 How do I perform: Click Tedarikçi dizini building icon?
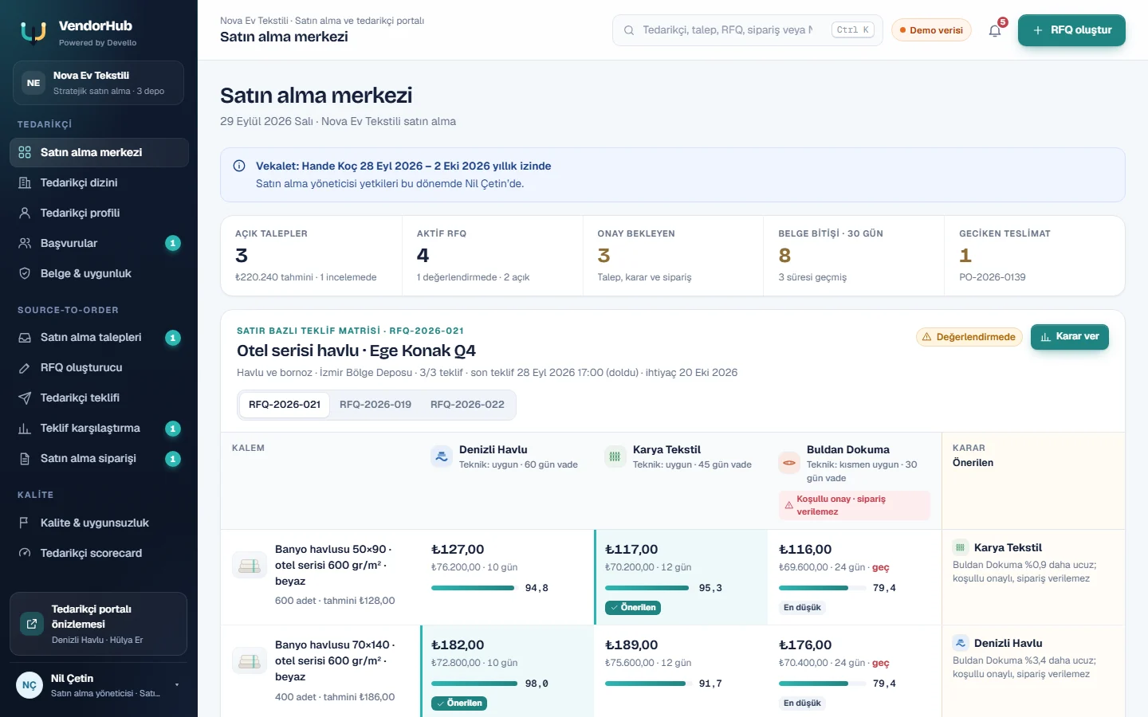pyautogui.click(x=25, y=182)
